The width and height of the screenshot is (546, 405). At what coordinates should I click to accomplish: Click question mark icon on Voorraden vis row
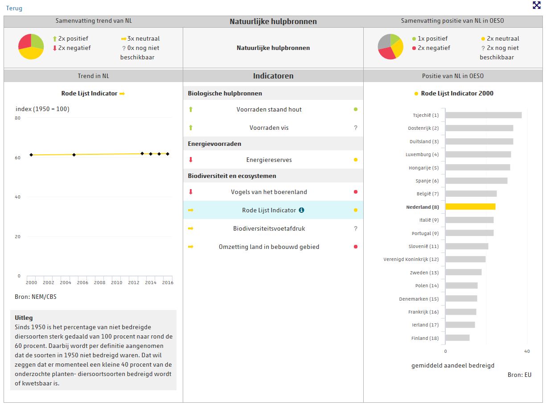tap(355, 128)
